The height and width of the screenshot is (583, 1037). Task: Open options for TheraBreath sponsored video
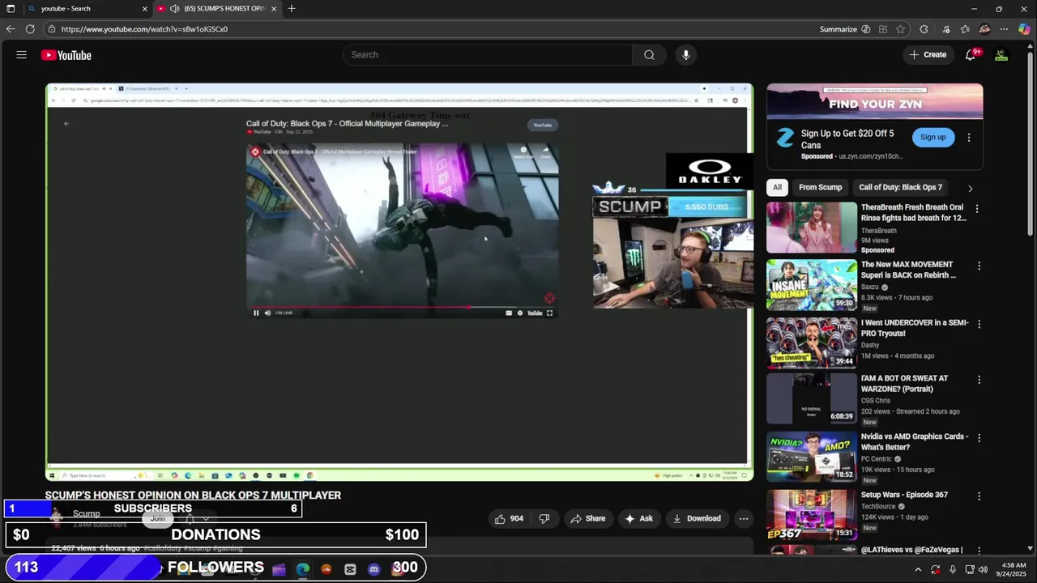point(977,209)
